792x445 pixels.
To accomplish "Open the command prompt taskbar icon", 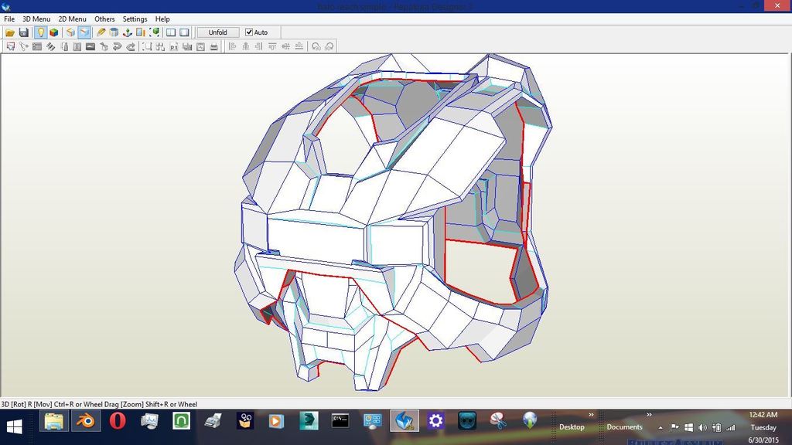I will pos(340,421).
